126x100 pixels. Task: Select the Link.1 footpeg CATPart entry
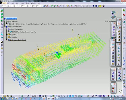pos(49,24)
